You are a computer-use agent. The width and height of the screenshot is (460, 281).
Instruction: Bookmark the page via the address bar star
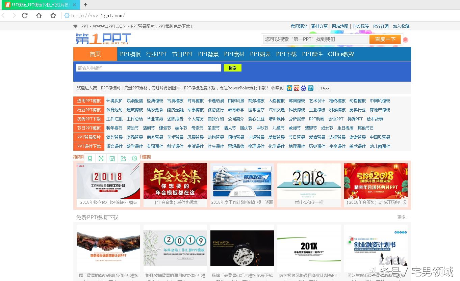[52, 16]
